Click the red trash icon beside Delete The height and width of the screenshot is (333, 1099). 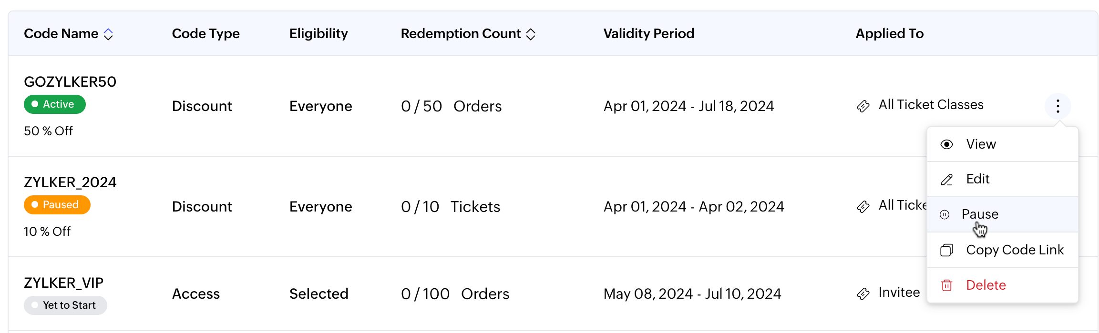click(946, 285)
